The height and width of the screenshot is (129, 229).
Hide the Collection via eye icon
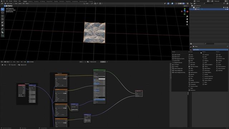(x=226, y=8)
